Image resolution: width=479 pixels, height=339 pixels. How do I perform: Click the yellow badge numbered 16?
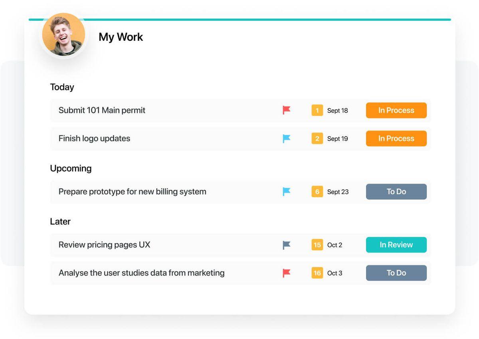317,273
